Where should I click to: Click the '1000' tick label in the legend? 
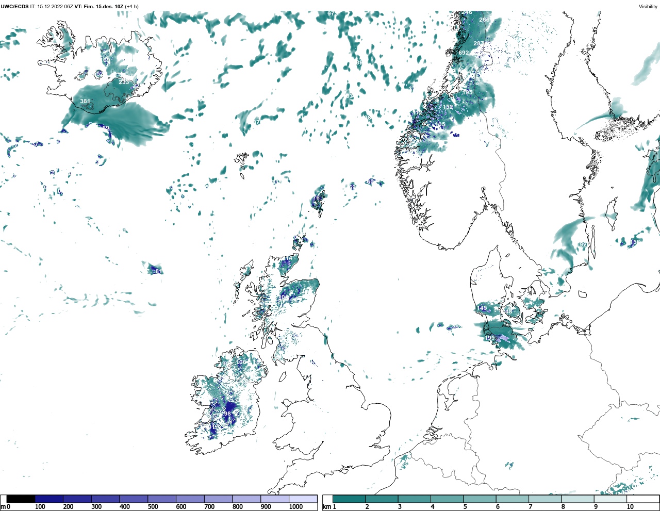(296, 507)
